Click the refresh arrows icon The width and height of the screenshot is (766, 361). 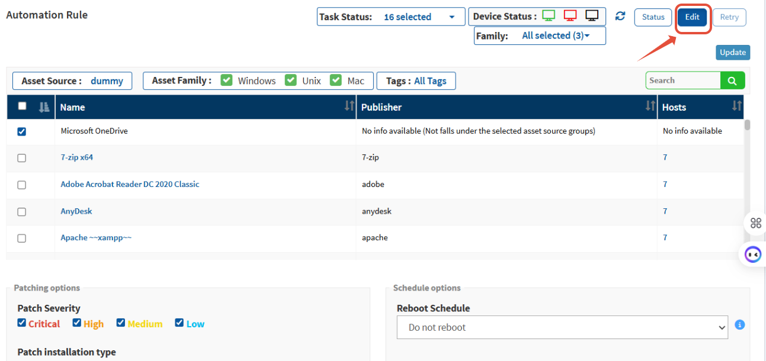tap(620, 17)
